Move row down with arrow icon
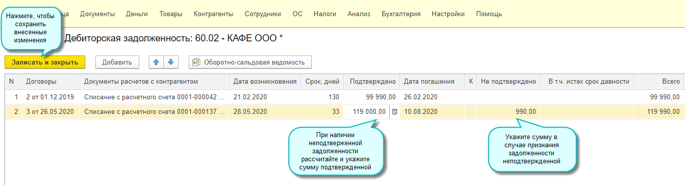685x185 pixels. click(170, 62)
